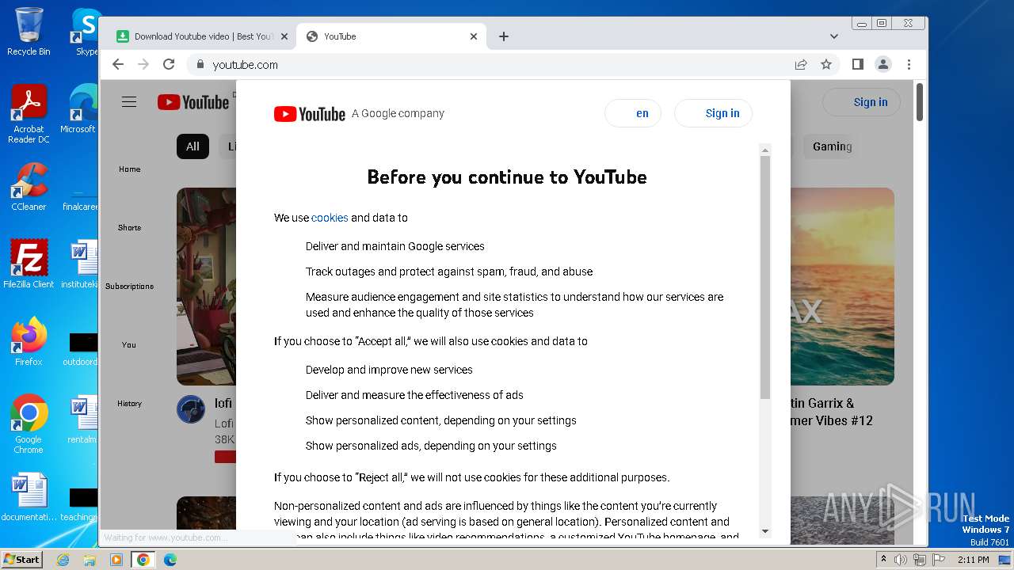Switch to Download Youtube video tab

[x=202, y=36]
